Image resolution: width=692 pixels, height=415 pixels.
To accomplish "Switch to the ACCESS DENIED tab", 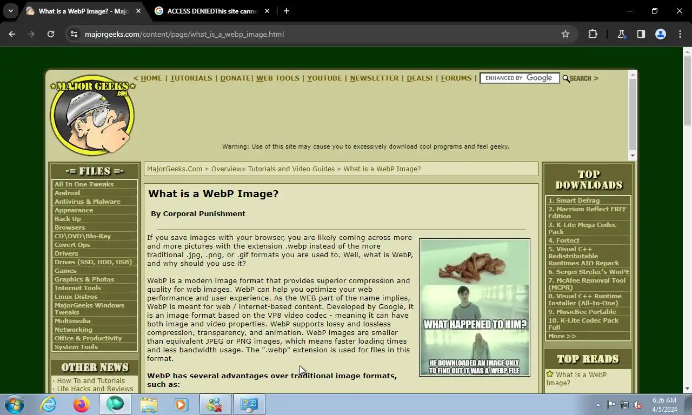I will point(212,11).
